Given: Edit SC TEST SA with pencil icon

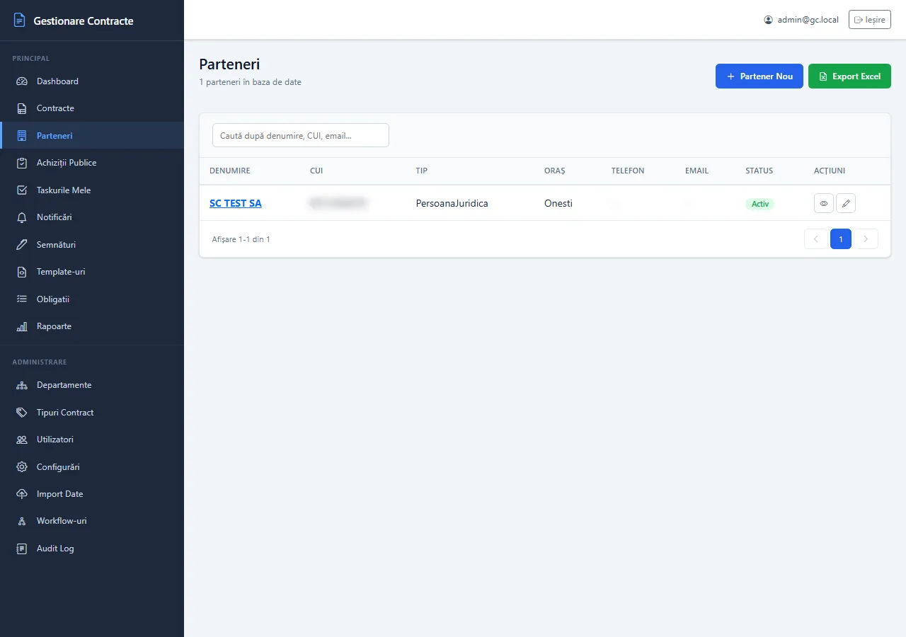Looking at the screenshot, I should coord(846,203).
